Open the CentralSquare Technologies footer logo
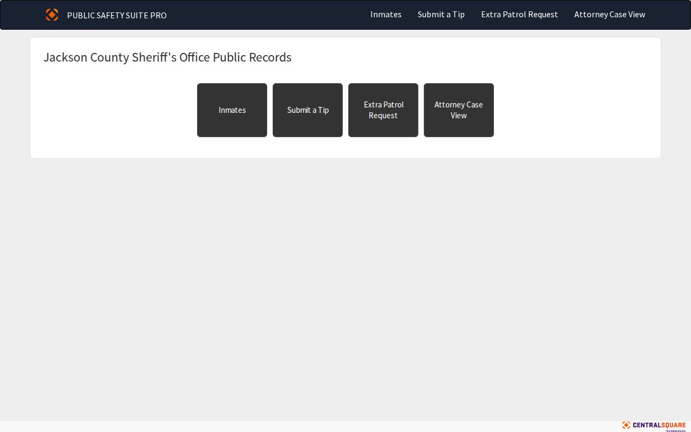Screen dimensions: 691x432 (654, 426)
